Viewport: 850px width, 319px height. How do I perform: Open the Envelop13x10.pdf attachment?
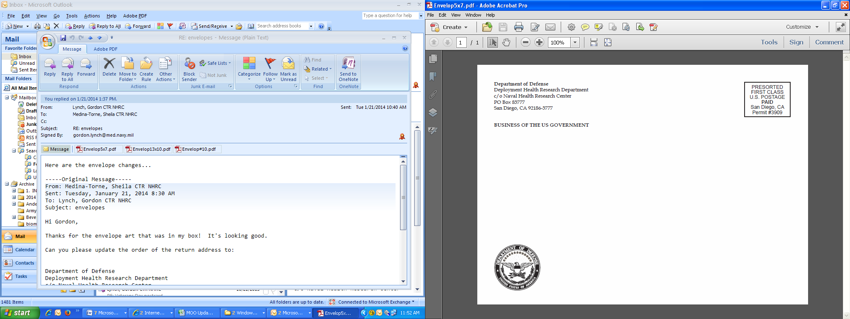coord(148,149)
